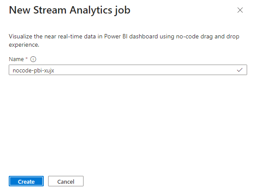
Task: Choose Cancel to discard the job
Action: tap(66, 181)
